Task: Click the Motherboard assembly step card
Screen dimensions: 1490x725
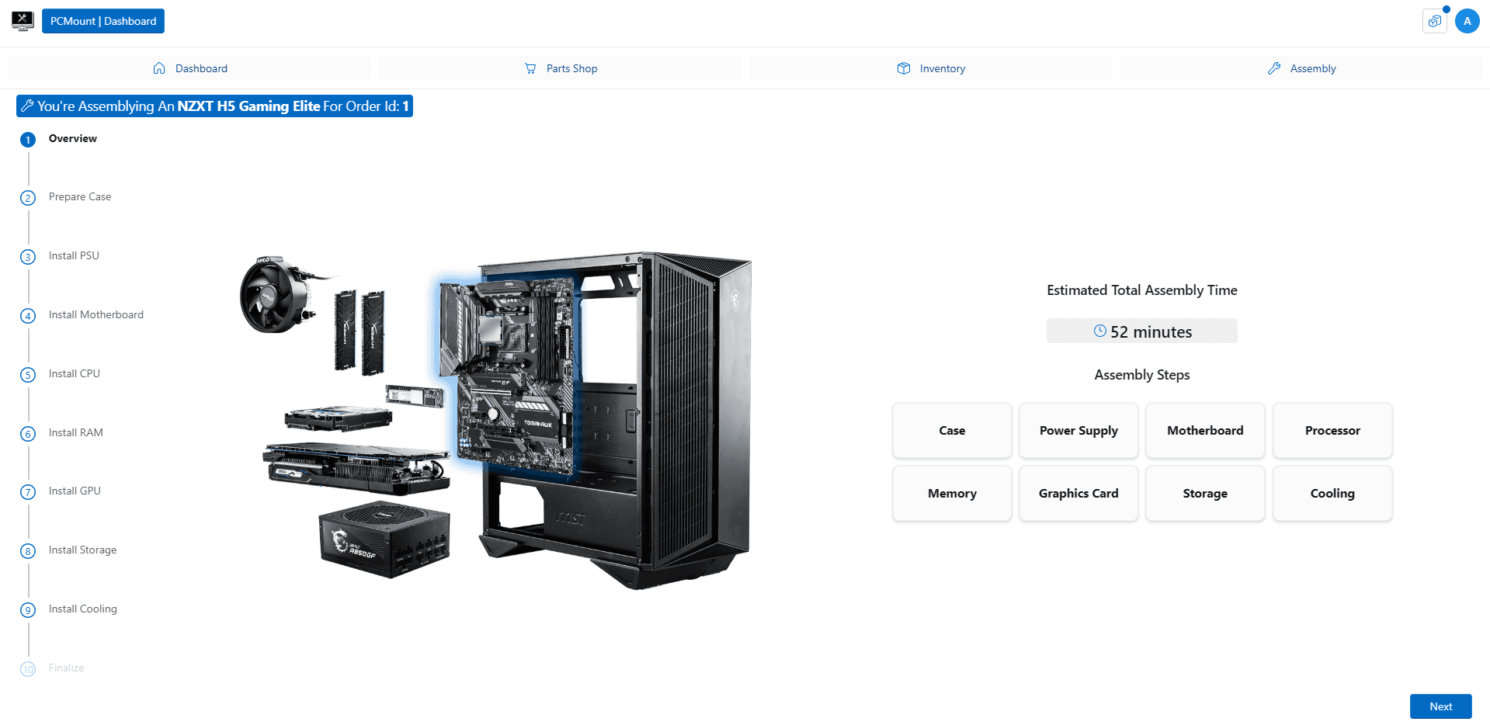Action: pos(1205,430)
